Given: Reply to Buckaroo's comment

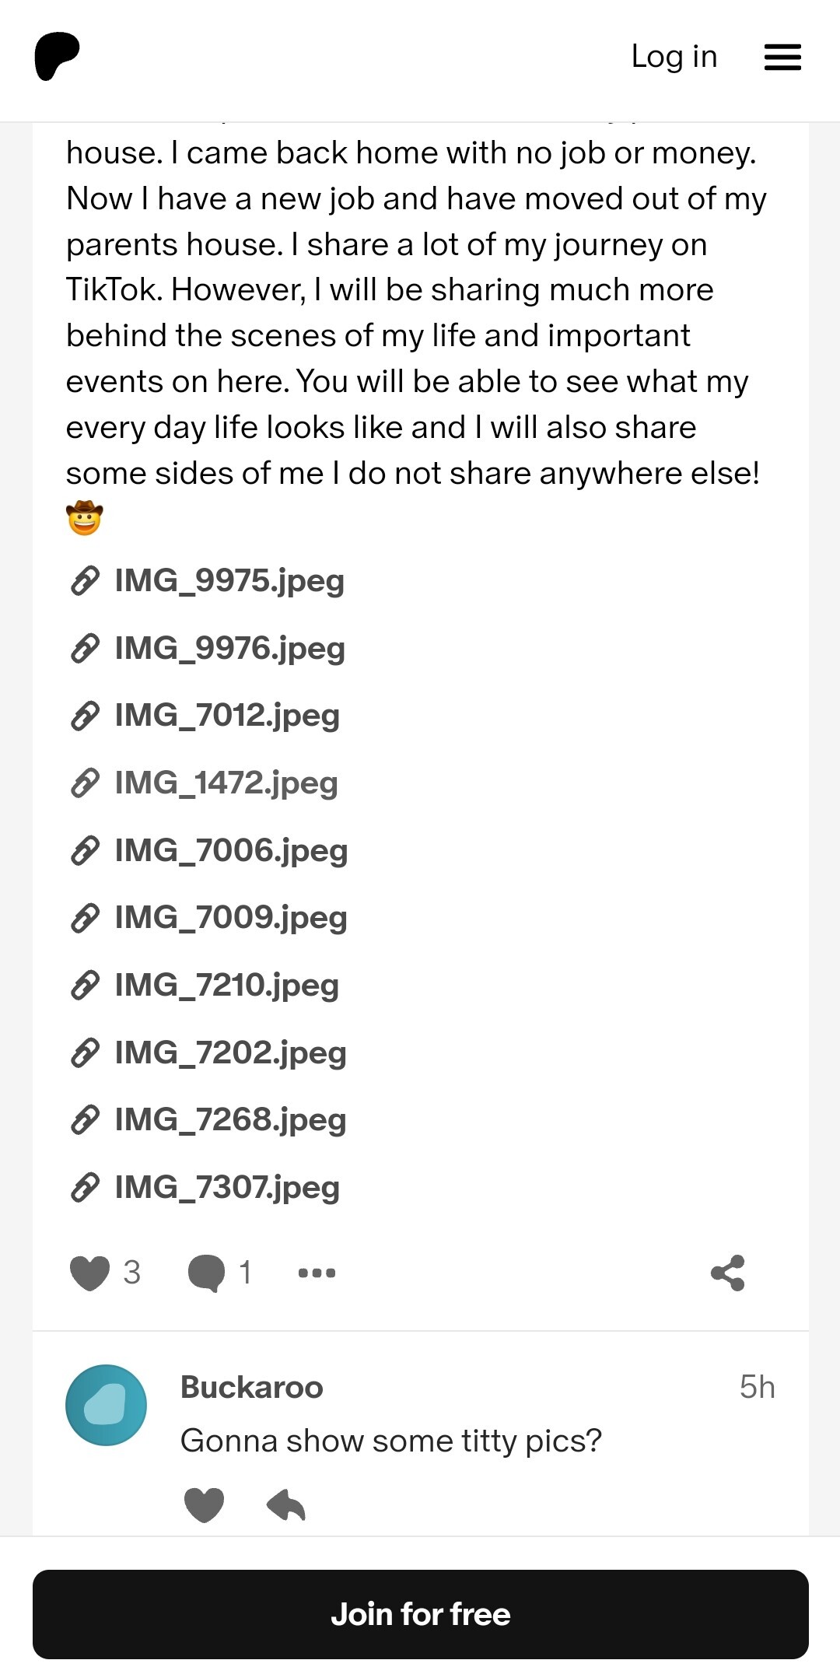Looking at the screenshot, I should click(285, 1504).
